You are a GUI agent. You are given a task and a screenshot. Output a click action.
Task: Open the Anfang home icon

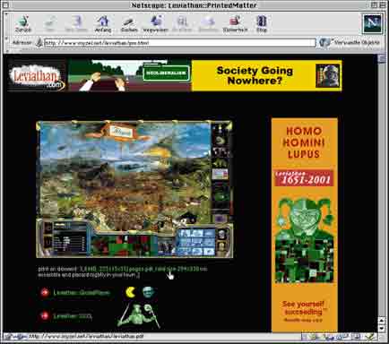coord(103,24)
